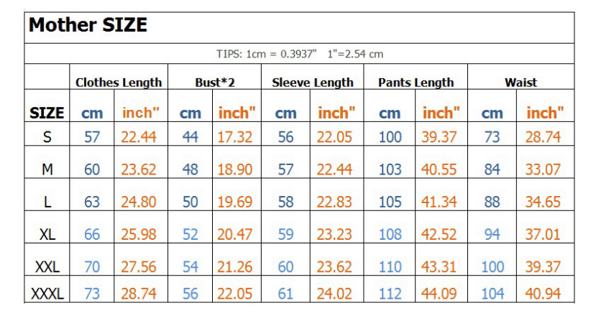Image resolution: width=596 pixels, height=313 pixels.
Task: Select the XL bust 20.47 inch cell
Action: coord(235,235)
